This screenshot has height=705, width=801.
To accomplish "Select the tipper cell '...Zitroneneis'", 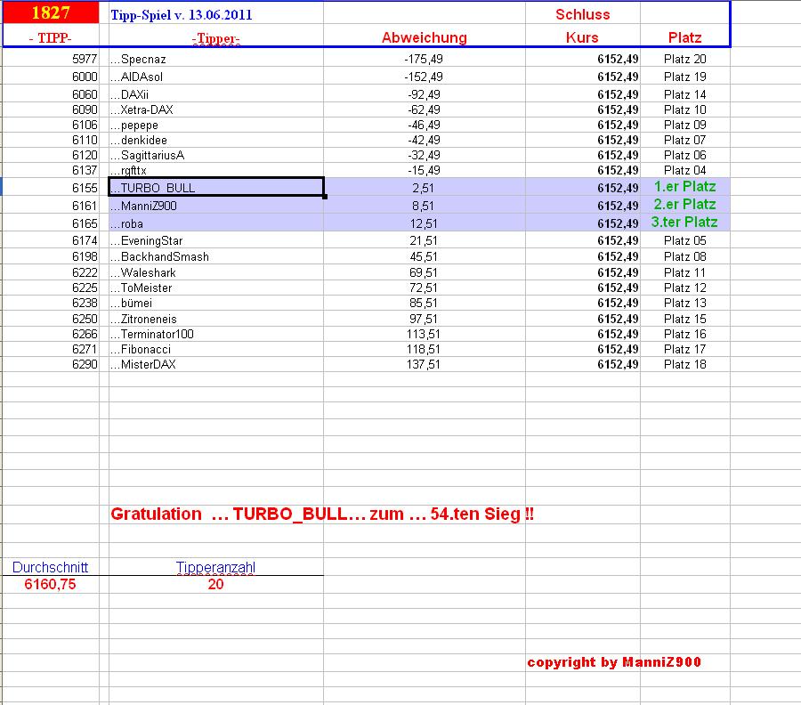I will pos(216,319).
